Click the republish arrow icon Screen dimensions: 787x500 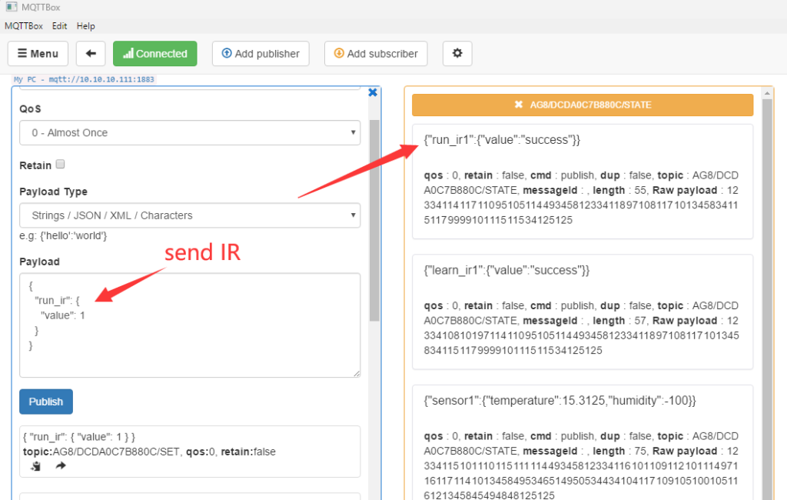[61, 466]
